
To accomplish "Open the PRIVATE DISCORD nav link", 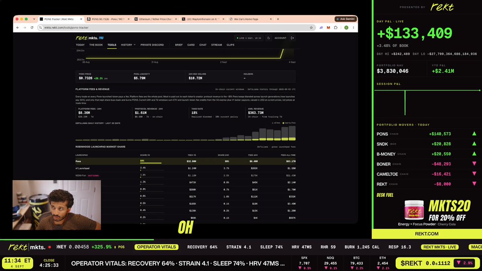I will [152, 45].
